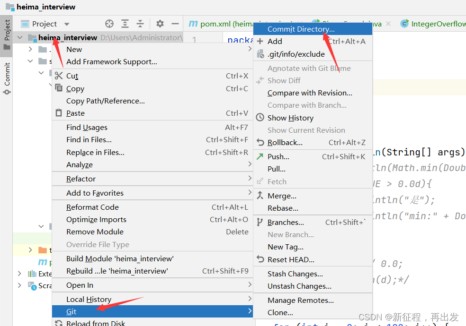Click the clock icon next to Show History
The height and width of the screenshot is (326, 466).
click(x=260, y=117)
